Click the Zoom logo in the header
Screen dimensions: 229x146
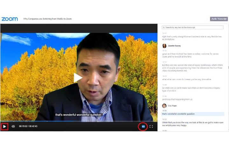click(10, 19)
